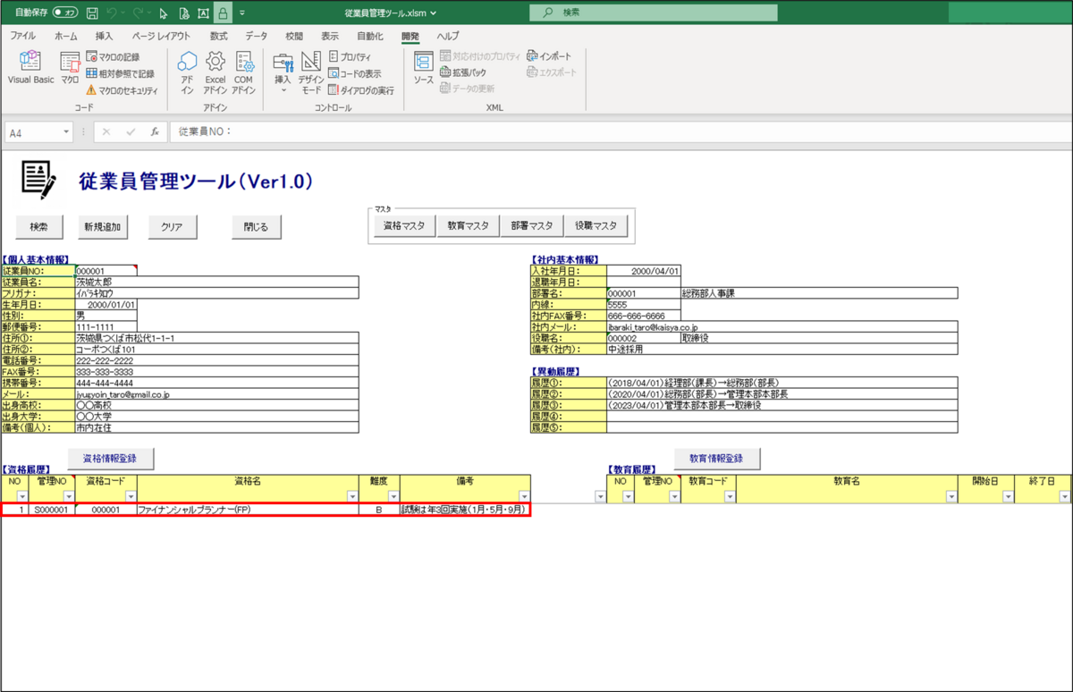Viewport: 1073px width, 692px height.
Task: Open the 資格マスタ button
Action: (x=404, y=226)
